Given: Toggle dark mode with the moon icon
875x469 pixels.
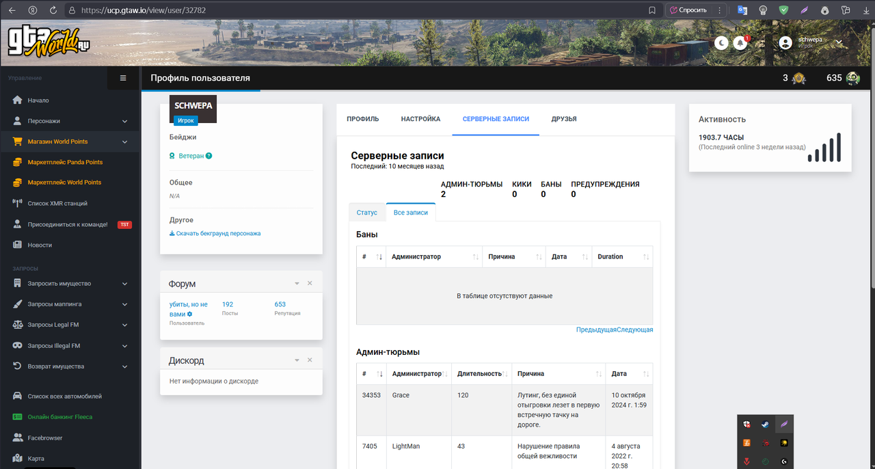Looking at the screenshot, I should (721, 43).
